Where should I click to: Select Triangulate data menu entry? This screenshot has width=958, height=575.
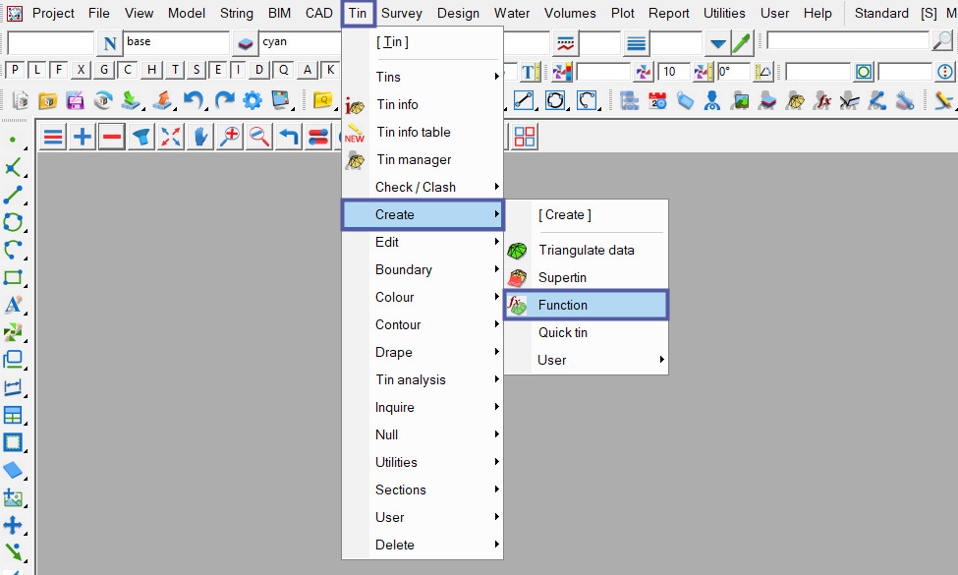[x=586, y=250]
